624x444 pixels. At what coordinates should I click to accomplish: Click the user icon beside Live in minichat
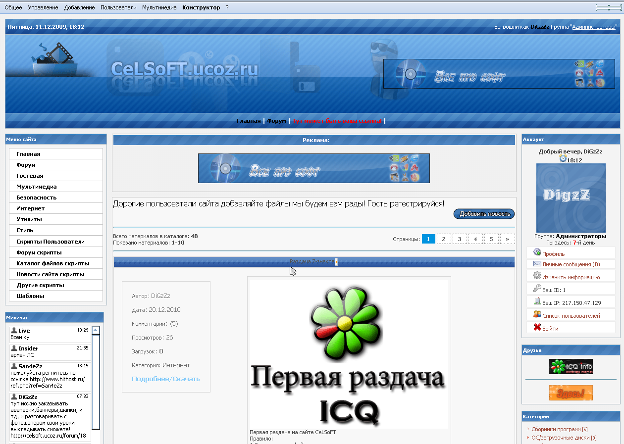[14, 330]
